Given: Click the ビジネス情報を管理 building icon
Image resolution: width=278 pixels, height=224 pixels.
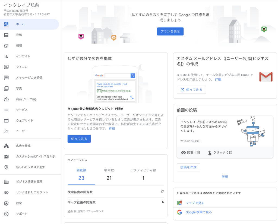Looking at the screenshot, I should point(6,182).
